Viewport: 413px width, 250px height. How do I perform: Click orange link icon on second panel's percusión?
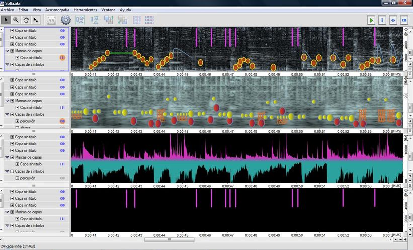click(x=62, y=121)
